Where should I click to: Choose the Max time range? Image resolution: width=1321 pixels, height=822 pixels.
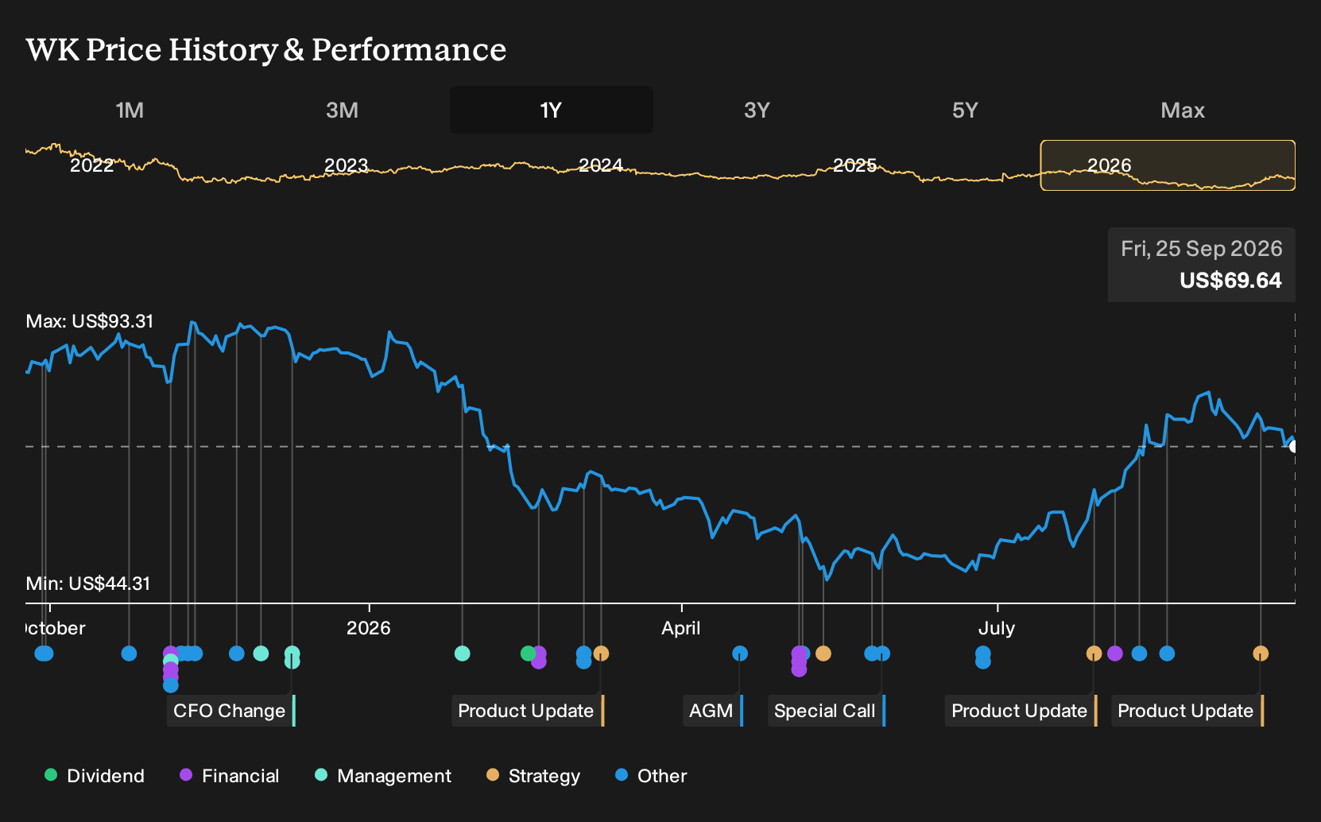(1183, 110)
